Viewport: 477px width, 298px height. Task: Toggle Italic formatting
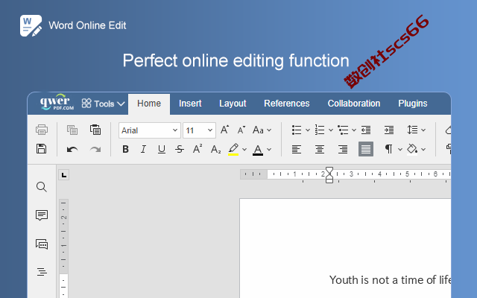tap(143, 149)
